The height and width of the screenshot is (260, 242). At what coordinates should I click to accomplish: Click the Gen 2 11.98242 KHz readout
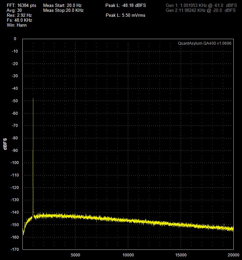coord(200,11)
